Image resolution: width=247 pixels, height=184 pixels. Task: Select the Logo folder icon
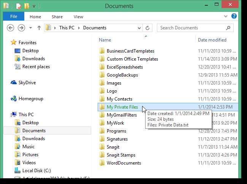(102, 91)
